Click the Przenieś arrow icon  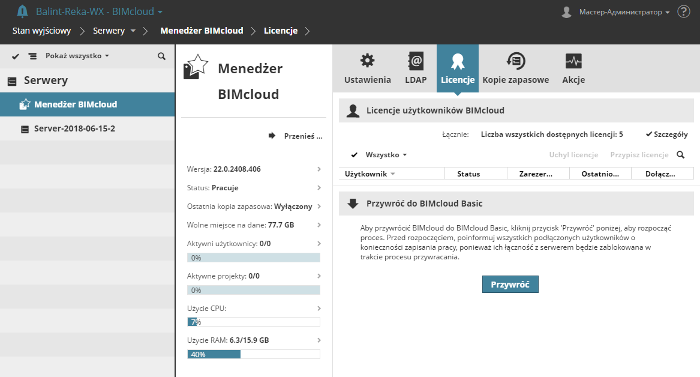point(272,136)
